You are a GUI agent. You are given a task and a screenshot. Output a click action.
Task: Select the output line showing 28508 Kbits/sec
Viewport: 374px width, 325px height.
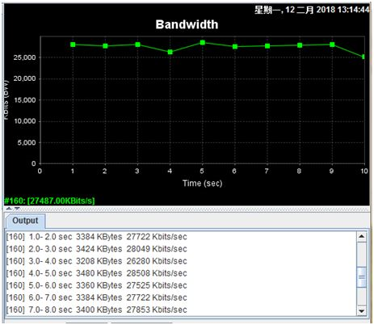97,273
